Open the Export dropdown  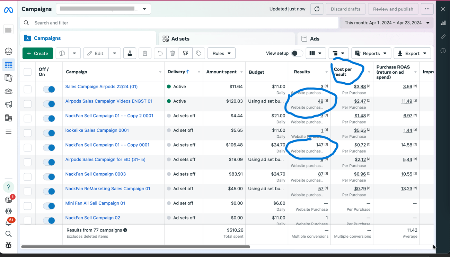(412, 53)
